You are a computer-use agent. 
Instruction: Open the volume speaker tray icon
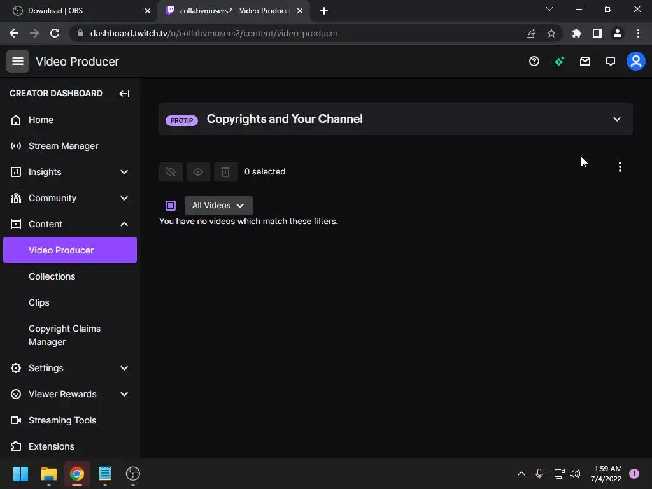(x=575, y=474)
